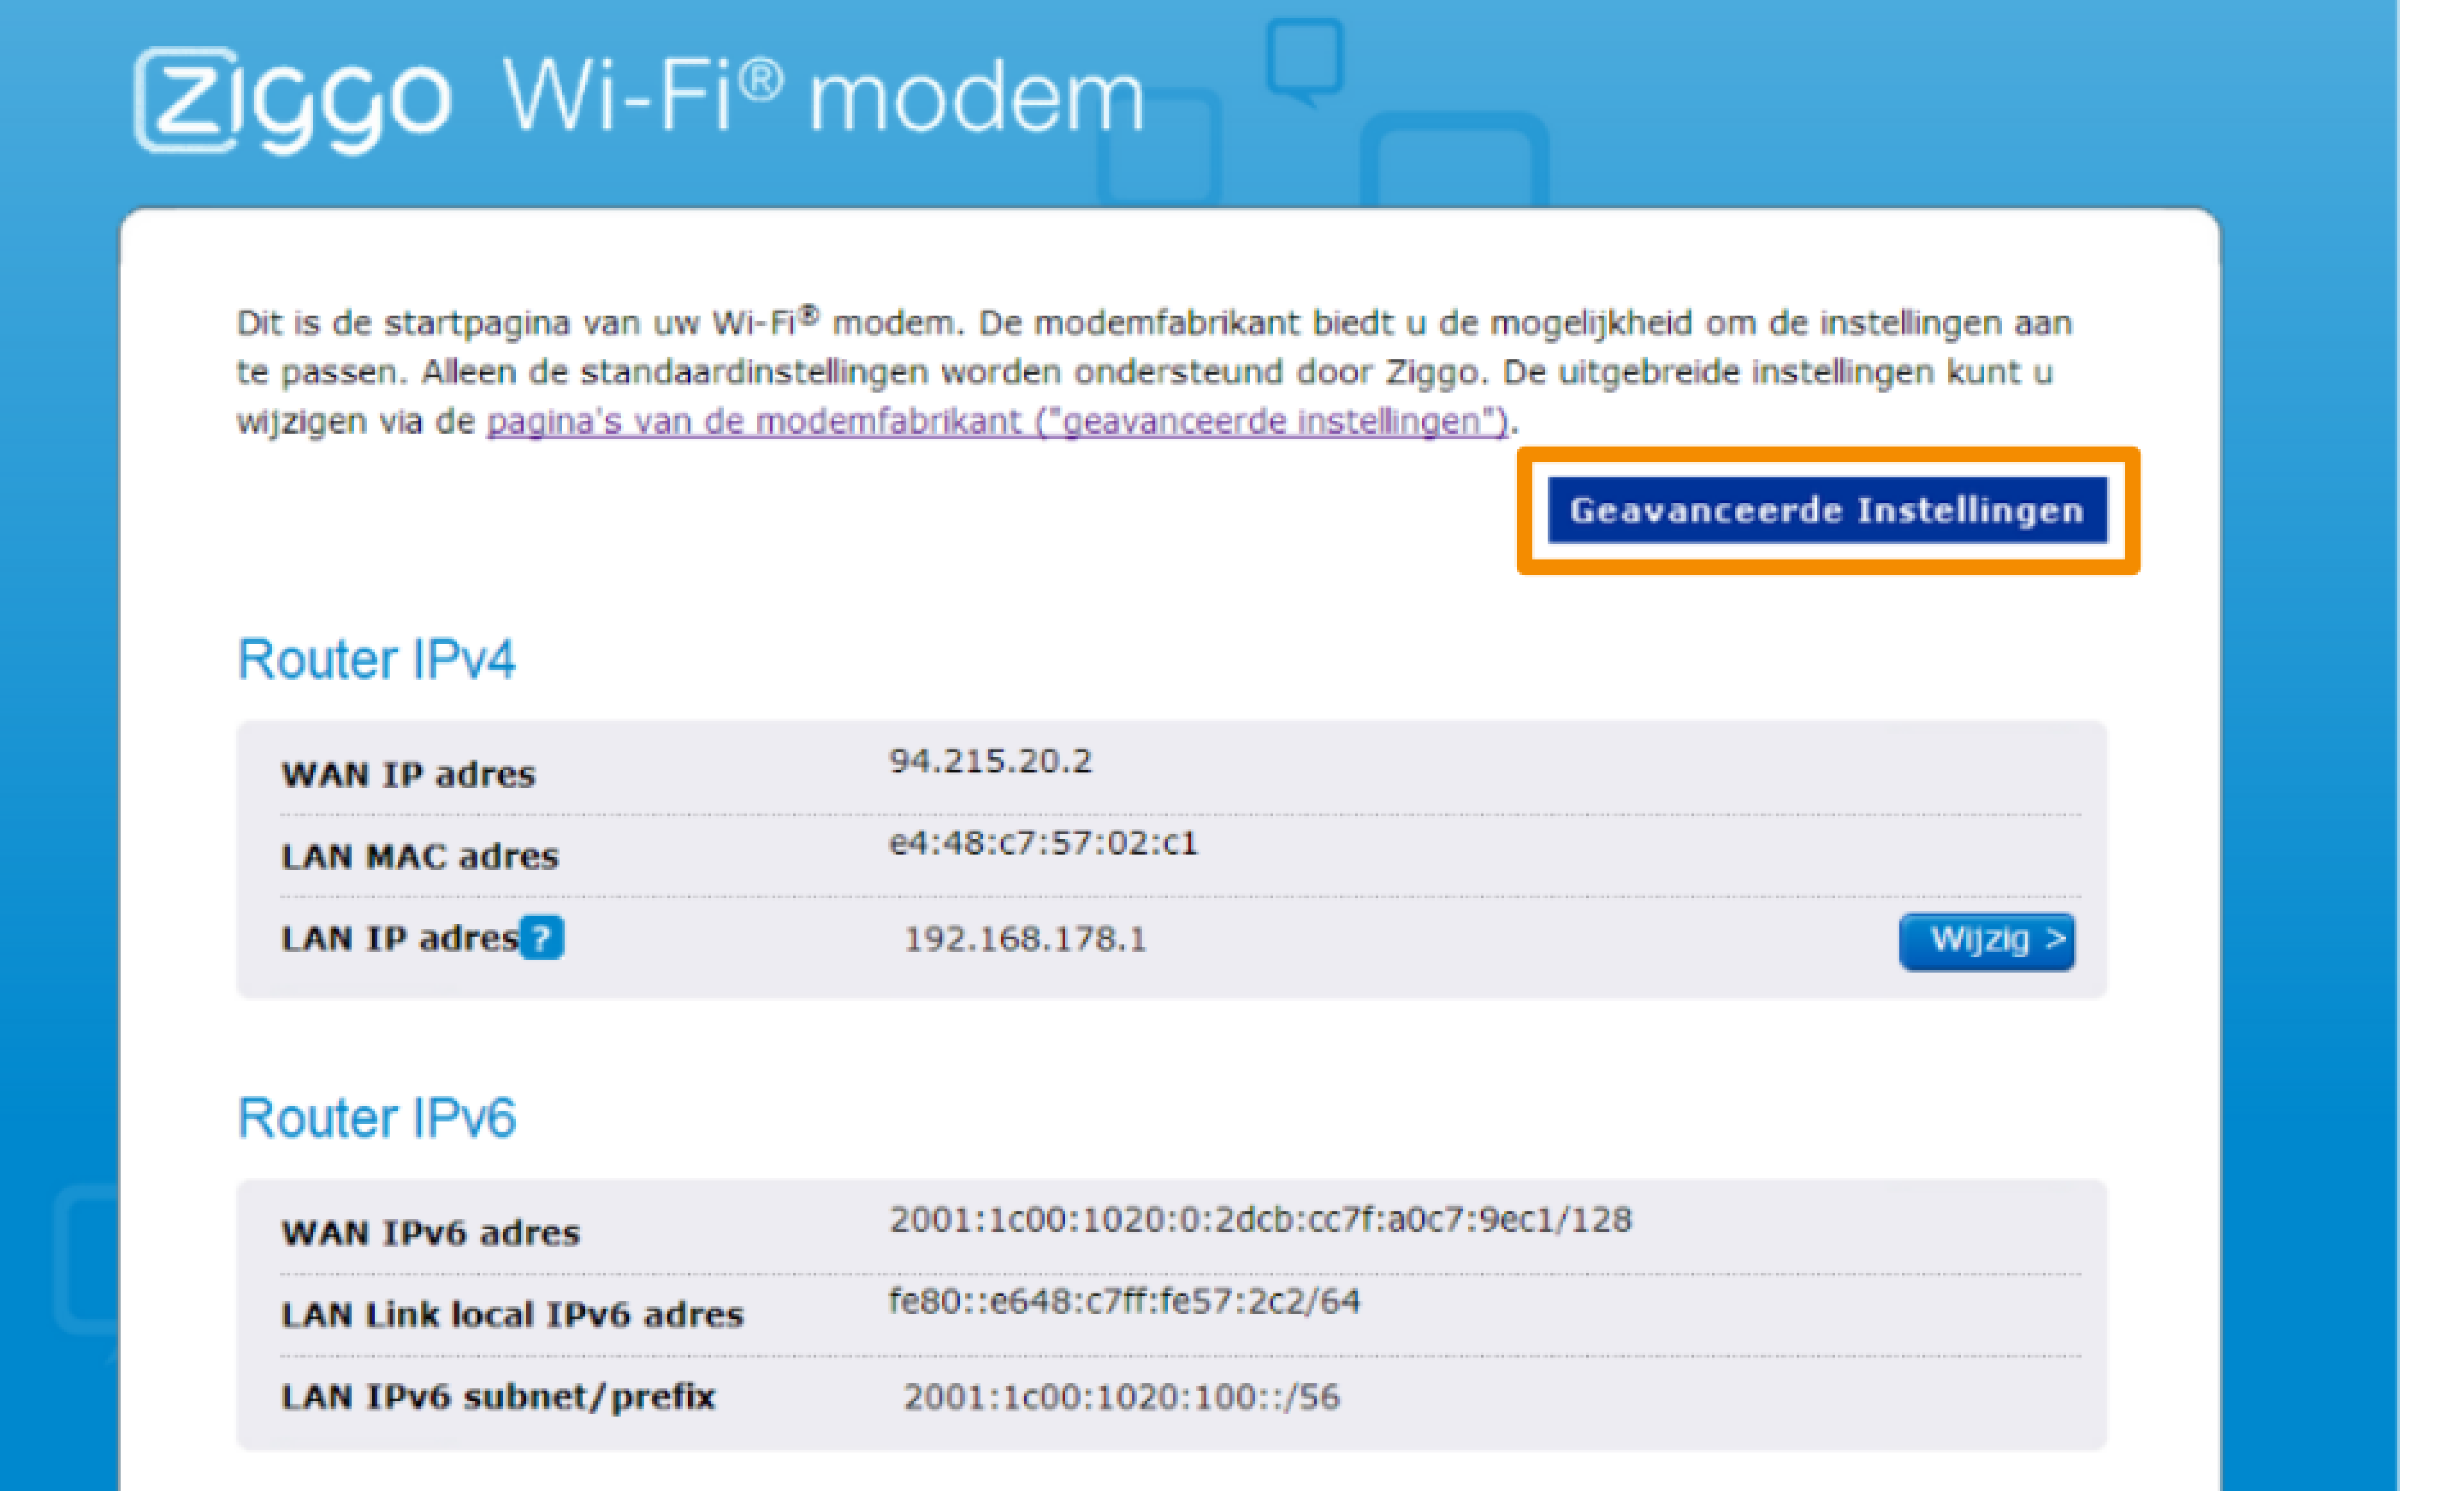Click the question mark next to LAN IP

tap(541, 938)
